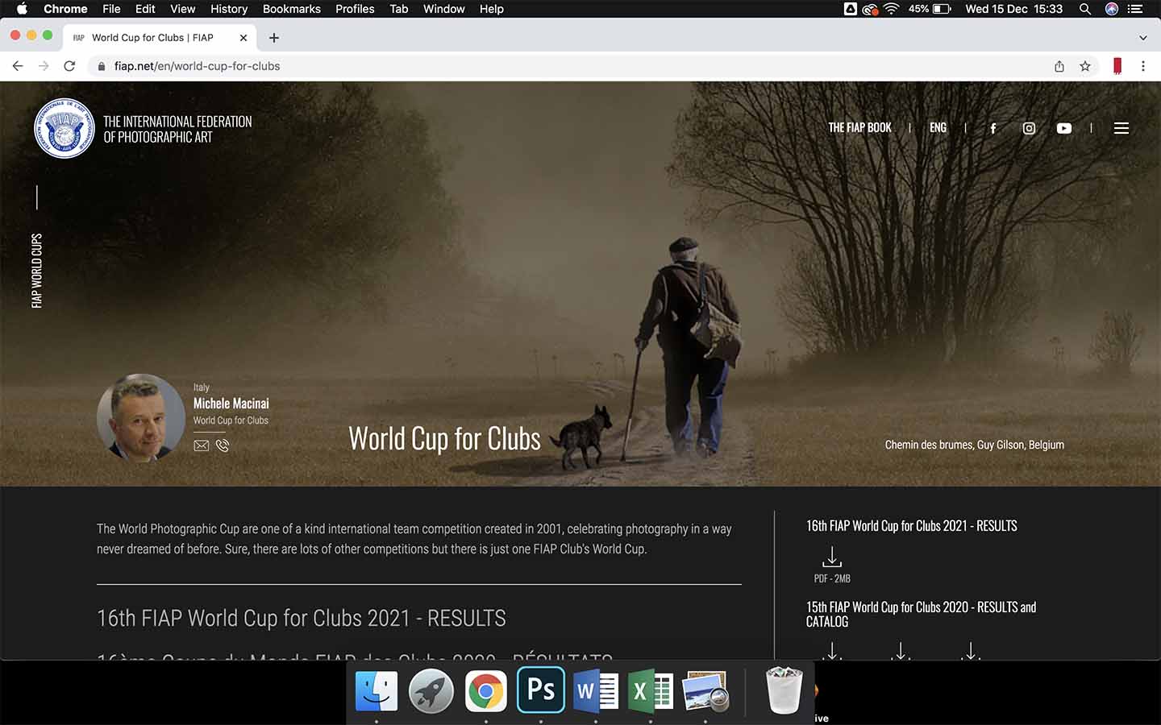The height and width of the screenshot is (725, 1161).
Task: Click the phone icon under Michele Macinai
Action: pyautogui.click(x=223, y=445)
